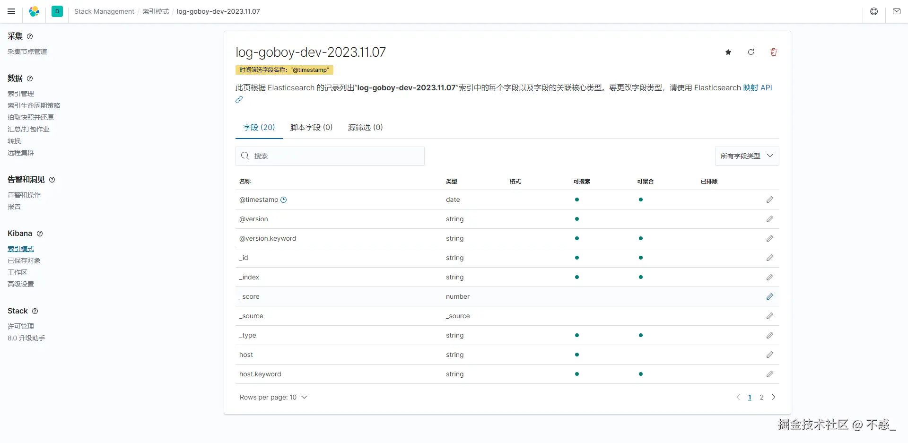908x443 pixels.
Task: Go to the next page arrow
Action: (774, 397)
